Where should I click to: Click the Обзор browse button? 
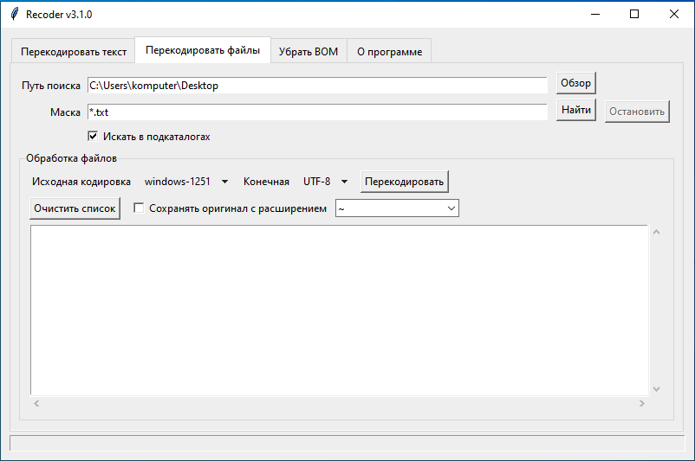click(575, 83)
